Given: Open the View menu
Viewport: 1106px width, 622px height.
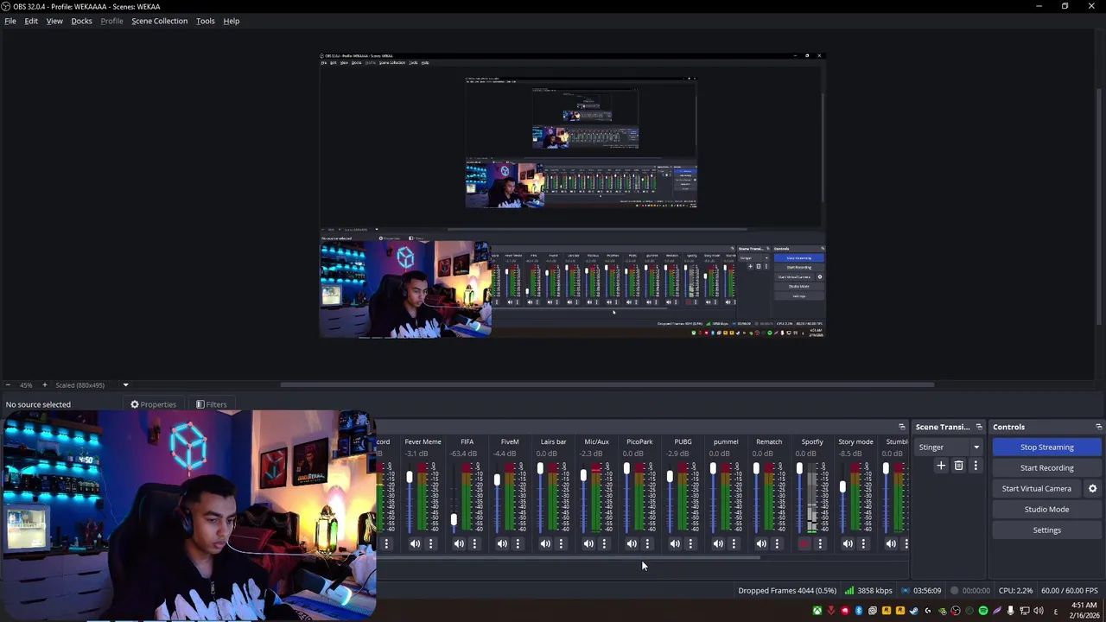Looking at the screenshot, I should click(54, 21).
